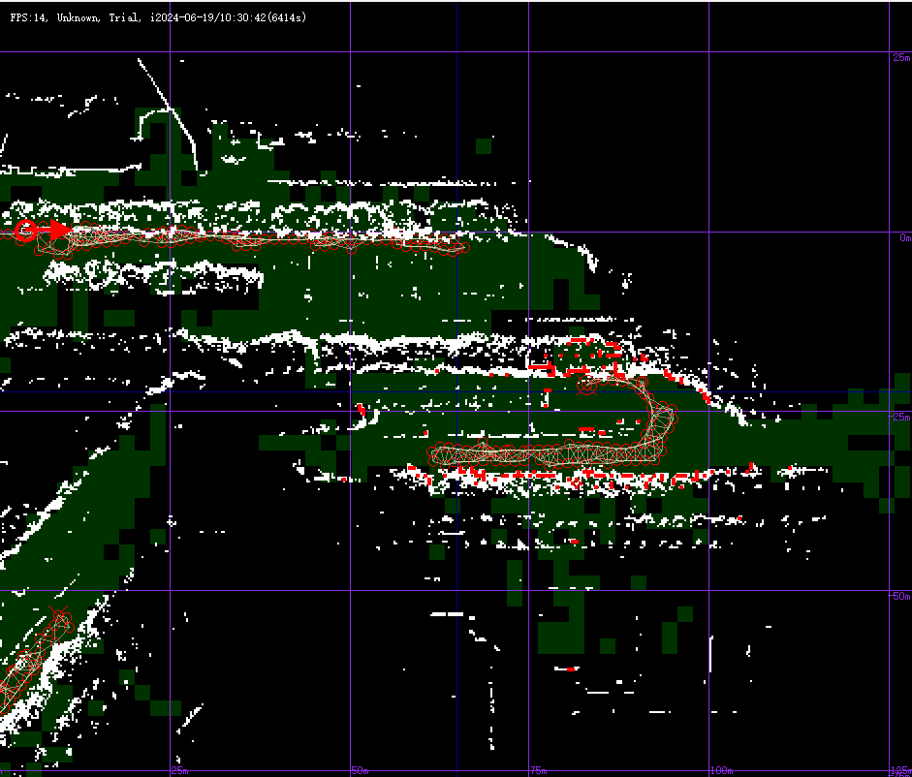Click the left end of the lower trajectory
The width and height of the screenshot is (912, 777).
435,452
